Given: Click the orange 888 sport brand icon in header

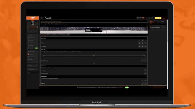Looking at the screenshot, I should tap(143, 18).
